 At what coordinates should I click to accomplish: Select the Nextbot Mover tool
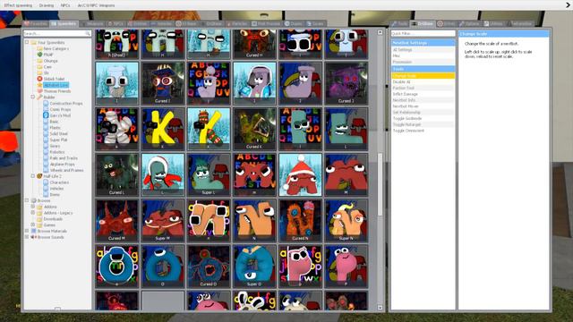tap(423, 106)
